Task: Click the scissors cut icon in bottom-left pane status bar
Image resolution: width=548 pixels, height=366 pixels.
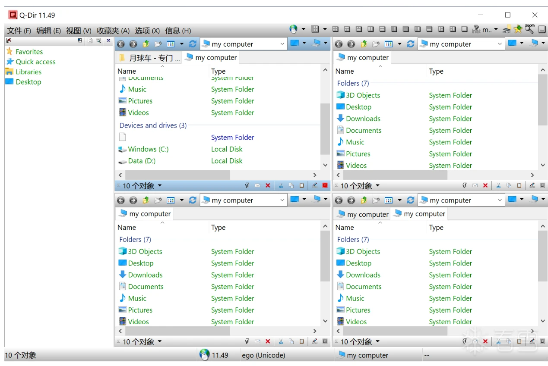Action: [280, 341]
